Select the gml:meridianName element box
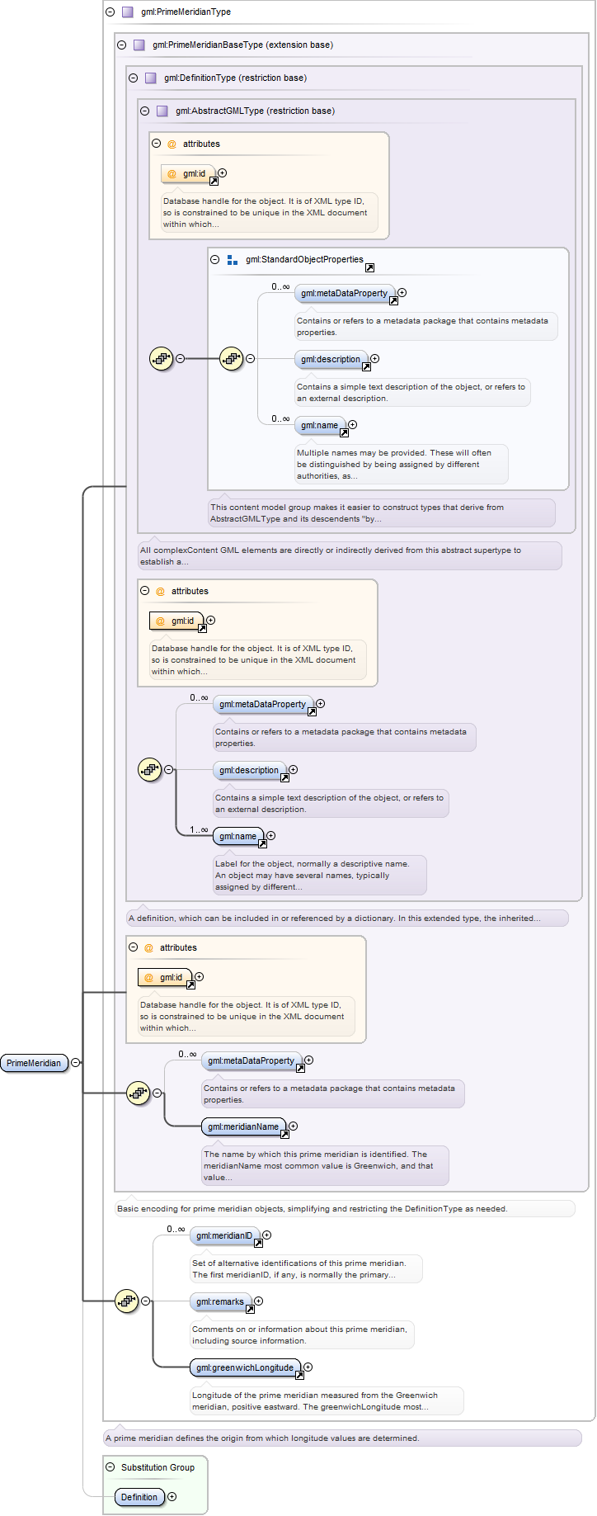The image size is (597, 1516). pyautogui.click(x=243, y=1126)
